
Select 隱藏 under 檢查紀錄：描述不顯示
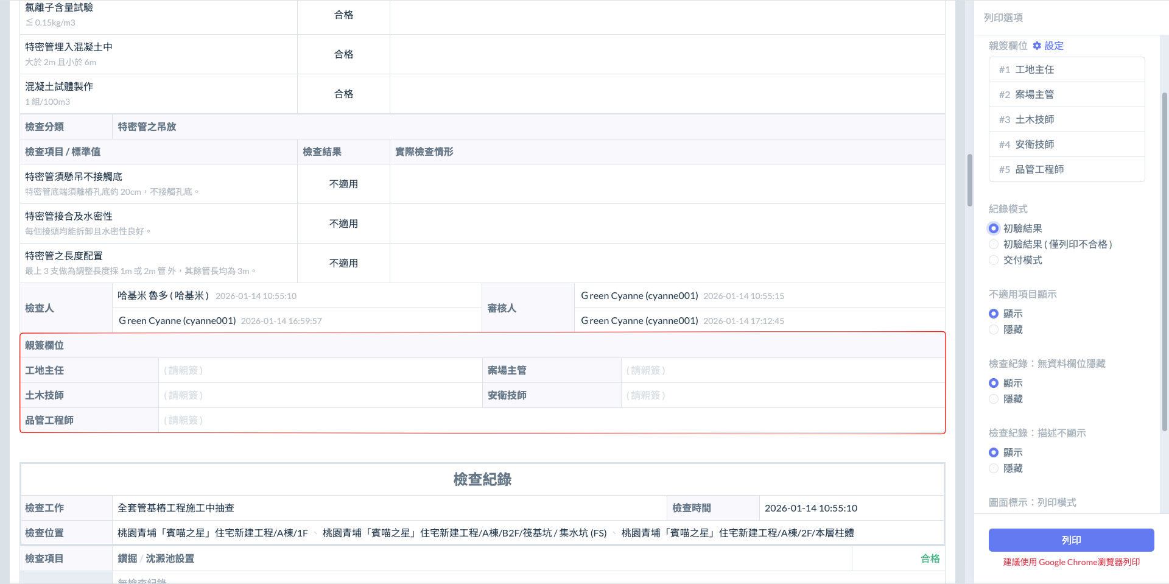(994, 468)
